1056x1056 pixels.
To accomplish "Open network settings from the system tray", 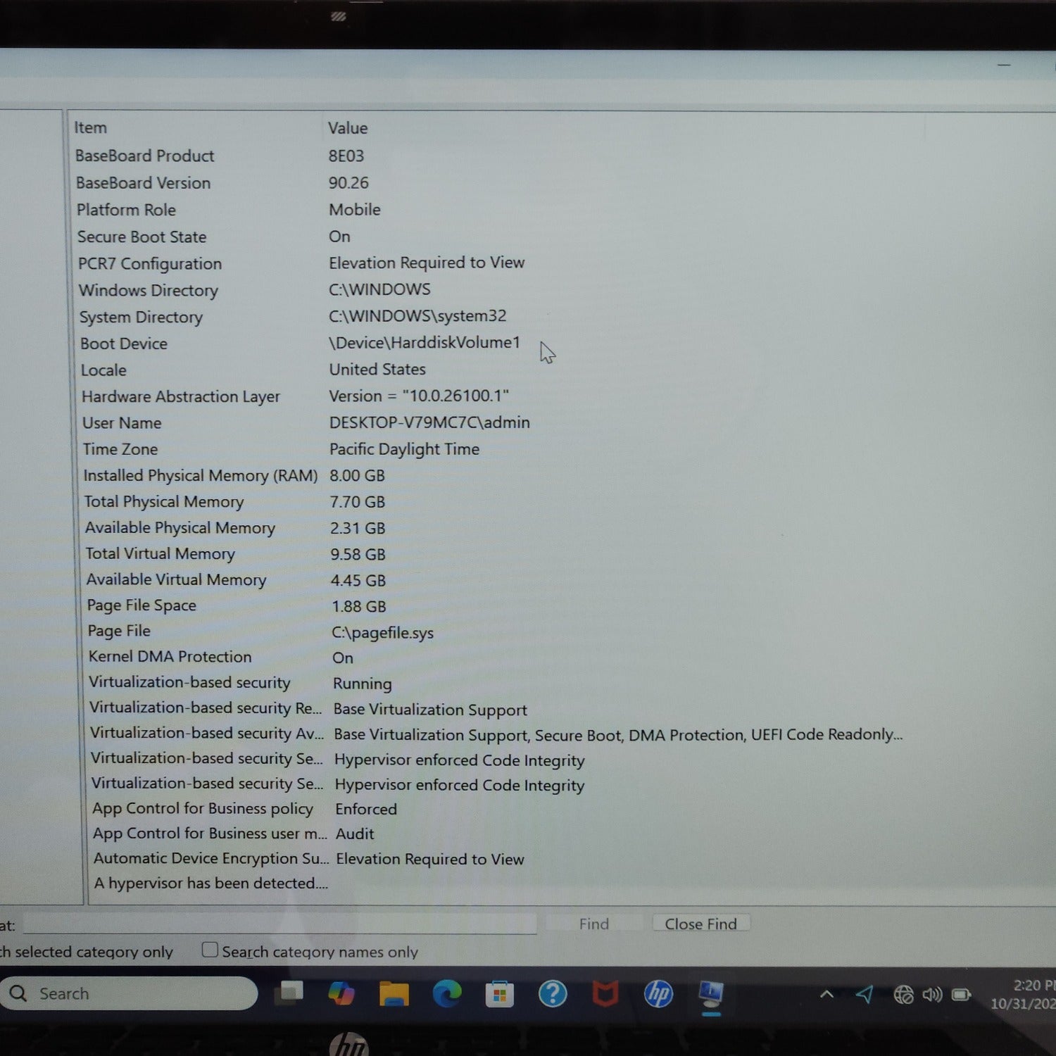I will (x=903, y=994).
